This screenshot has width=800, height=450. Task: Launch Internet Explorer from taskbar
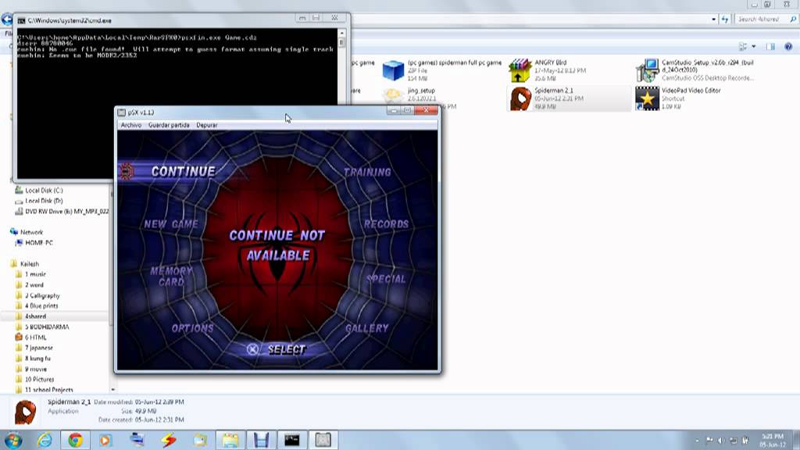45,440
